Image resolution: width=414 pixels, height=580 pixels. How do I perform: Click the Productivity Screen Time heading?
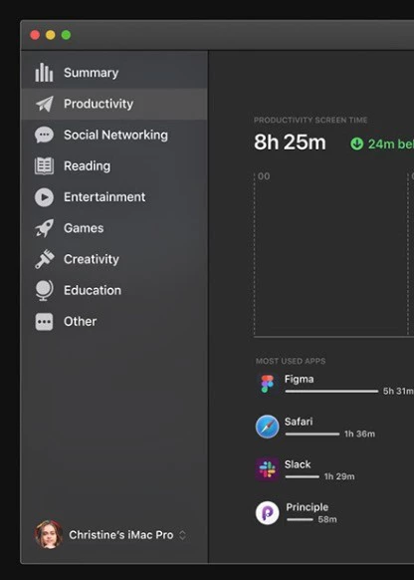(310, 120)
